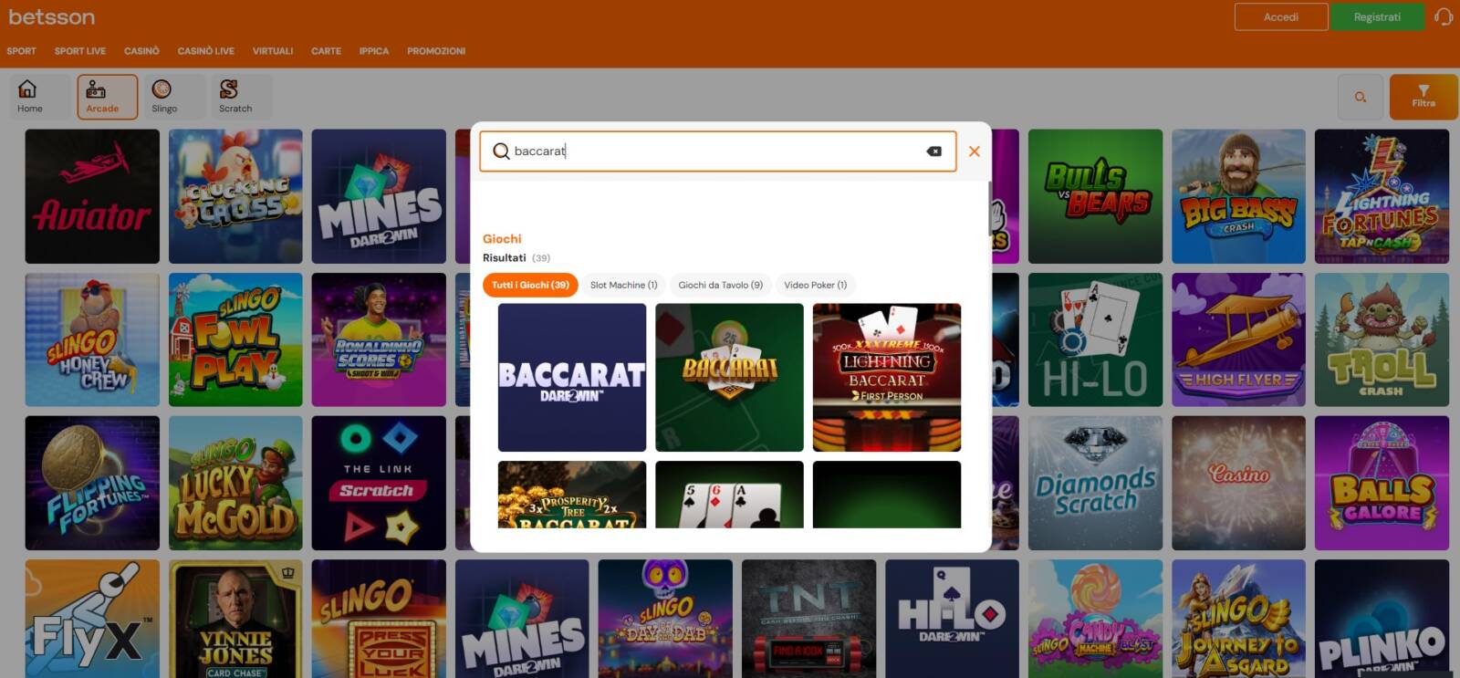Click inside the baccarat search field
The image size is (1460, 678).
(x=712, y=151)
